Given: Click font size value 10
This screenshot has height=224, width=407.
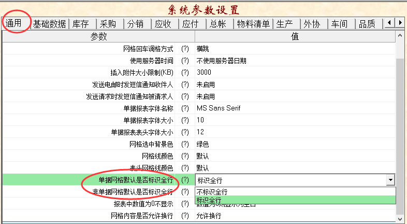Looking at the screenshot, I should coord(200,120).
